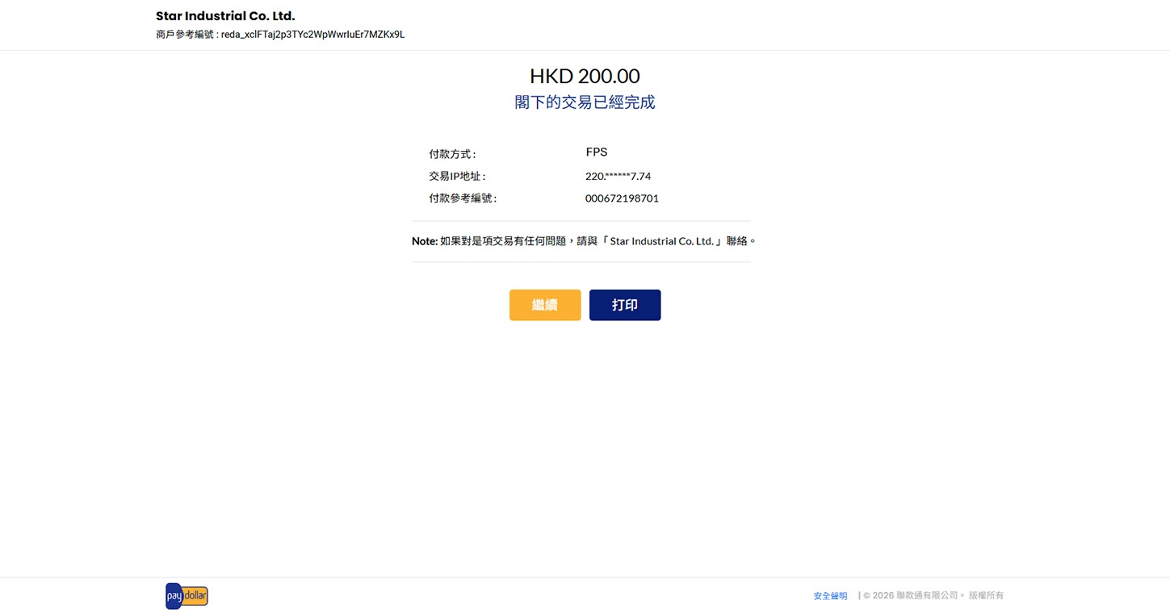Click the 交易IP地址 label
Image resolution: width=1170 pixels, height=613 pixels.
[x=457, y=176]
